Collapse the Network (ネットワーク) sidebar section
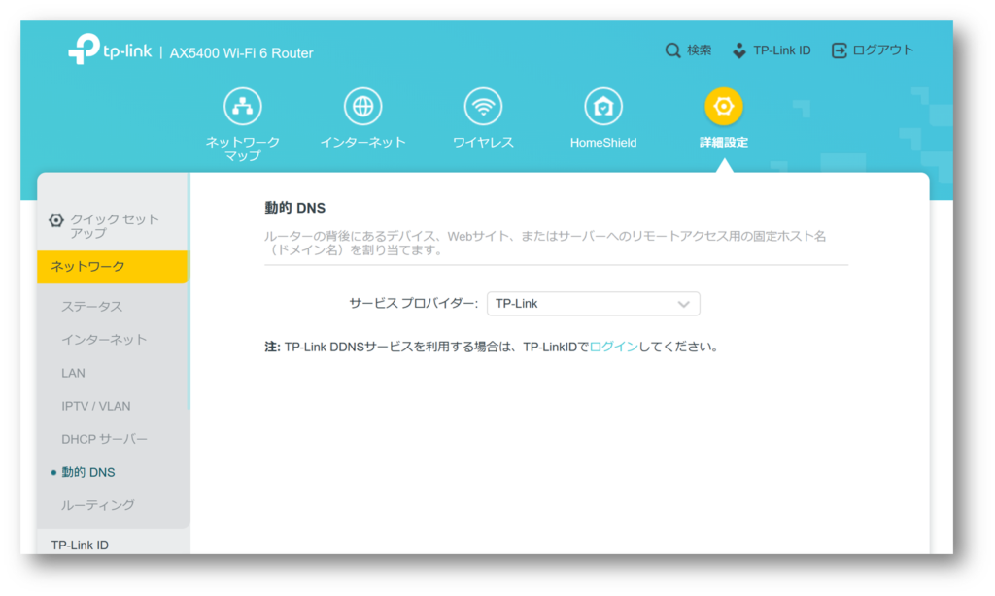The image size is (995, 596). [111, 267]
